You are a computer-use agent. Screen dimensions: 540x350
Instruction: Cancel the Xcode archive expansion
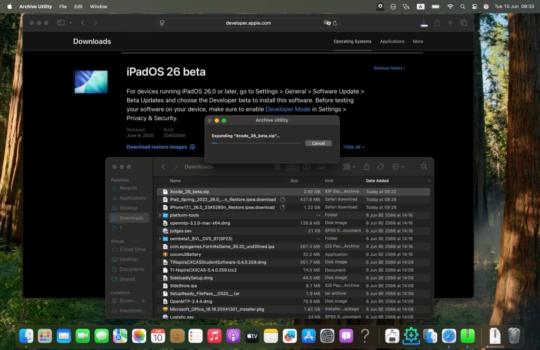(318, 143)
